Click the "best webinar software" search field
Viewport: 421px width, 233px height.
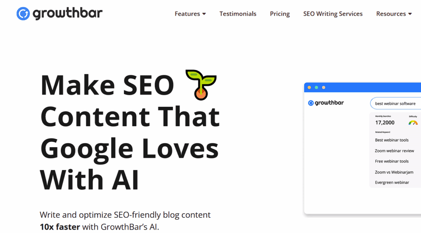[395, 104]
